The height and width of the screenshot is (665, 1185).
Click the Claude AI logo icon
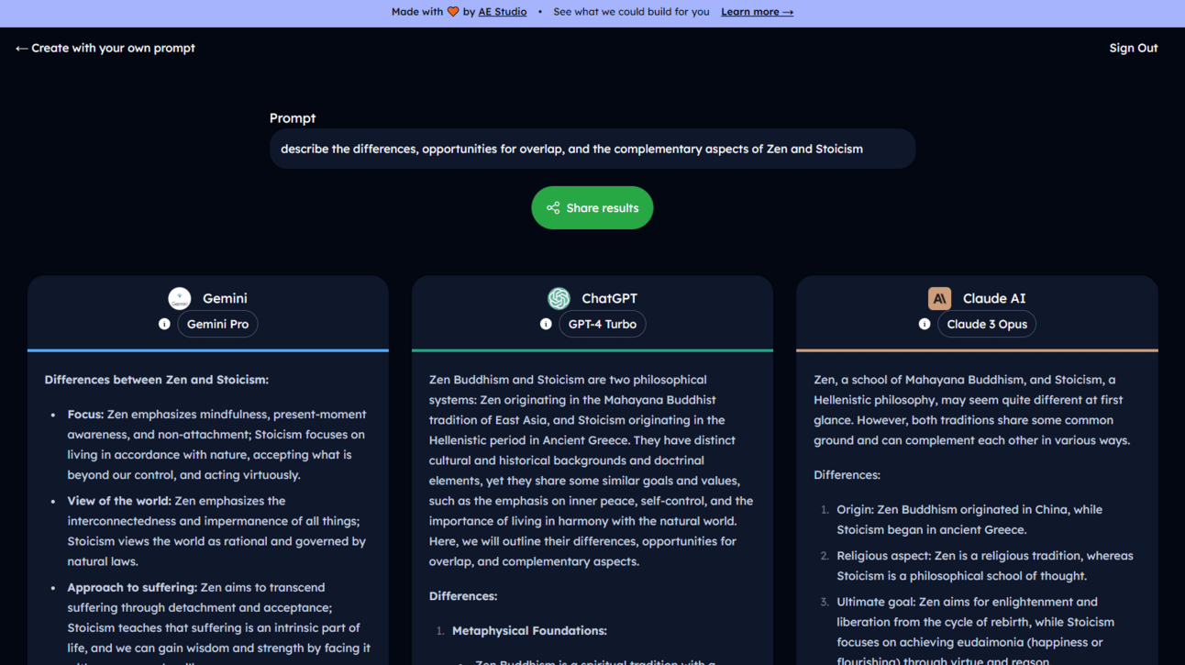pyautogui.click(x=939, y=298)
